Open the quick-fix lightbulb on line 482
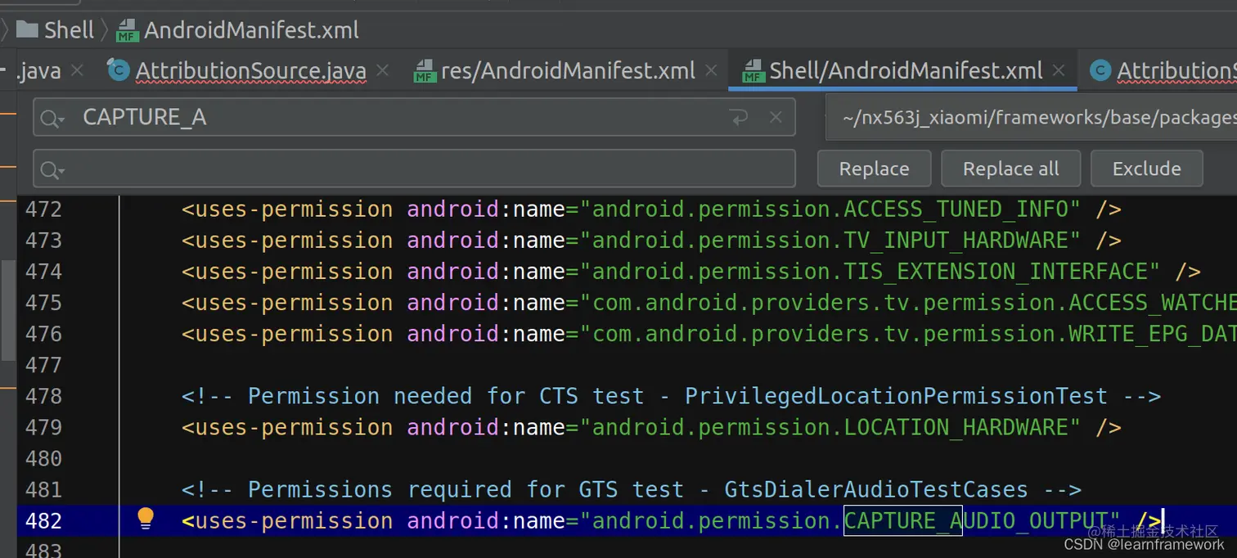 tap(146, 518)
